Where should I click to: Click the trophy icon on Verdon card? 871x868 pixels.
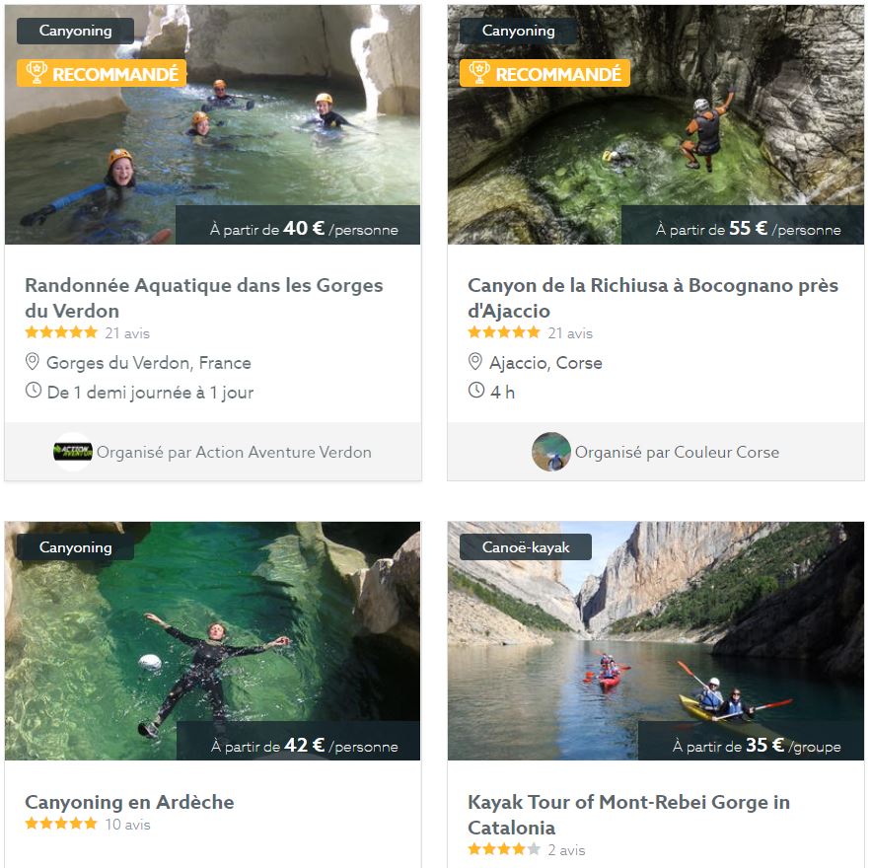pyautogui.click(x=36, y=73)
